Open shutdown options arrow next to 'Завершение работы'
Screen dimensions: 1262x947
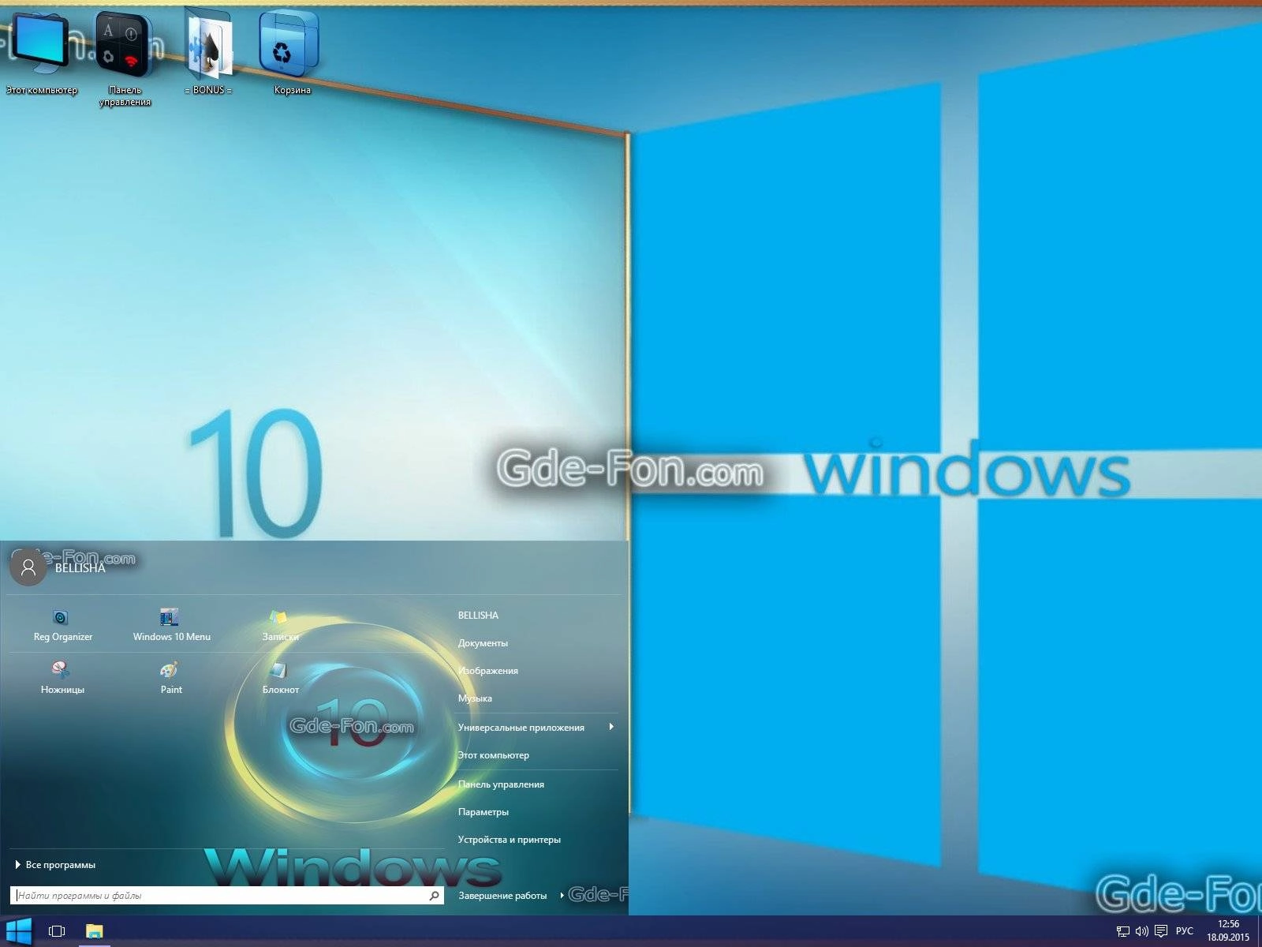click(x=562, y=895)
